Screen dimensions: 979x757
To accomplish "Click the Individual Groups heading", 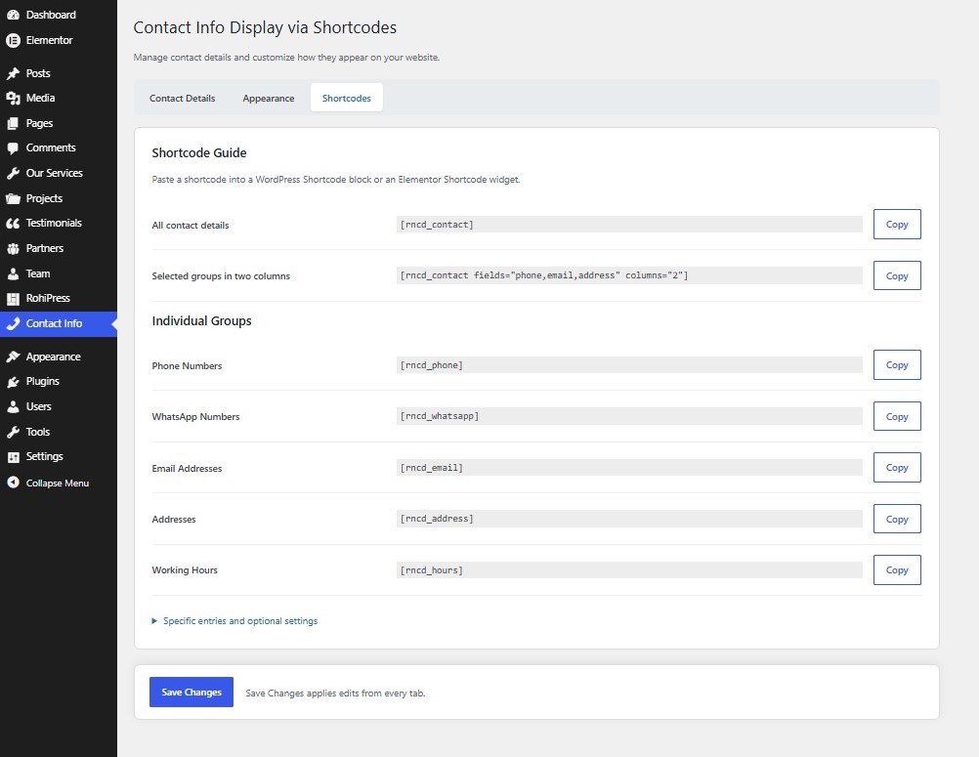I will (201, 320).
